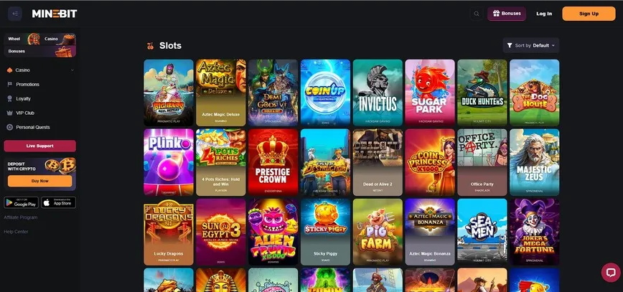Screen dimensions: 623x292
Task: Open the Sugar Park game thumbnail
Action: point(430,93)
